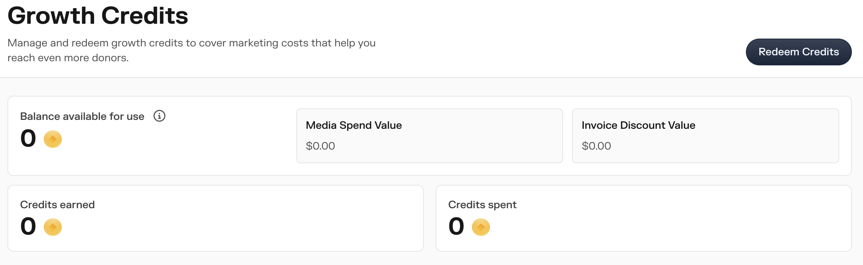
Task: Click the Balance available for use label
Action: [82, 117]
